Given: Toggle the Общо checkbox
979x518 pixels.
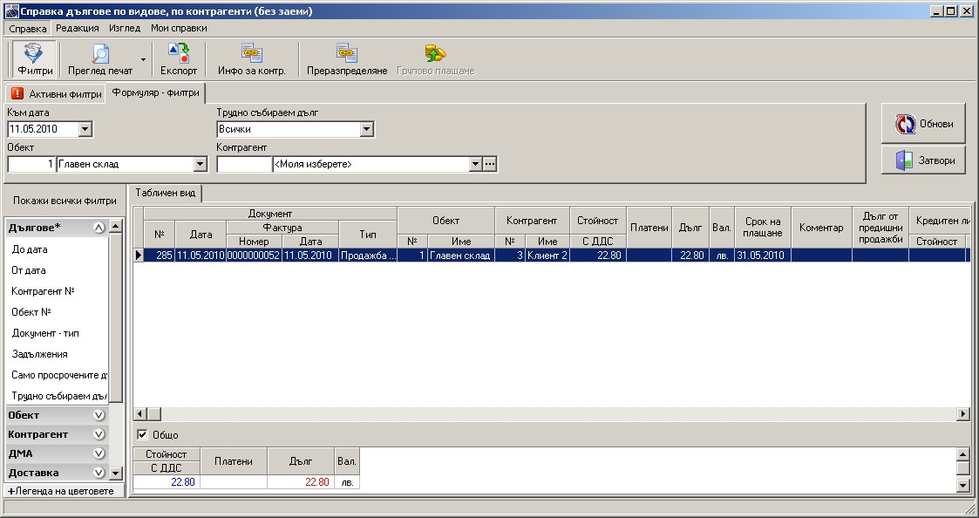Looking at the screenshot, I should point(142,435).
